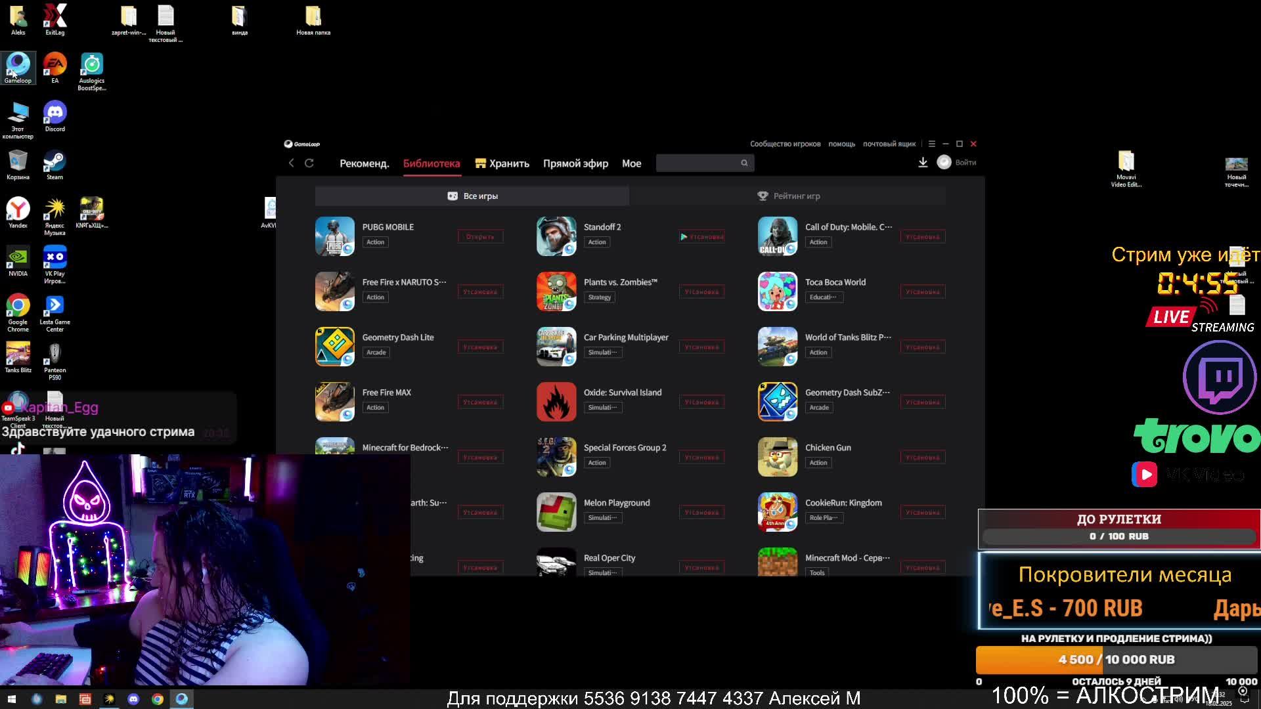Open the download manager arrow icon

[x=923, y=162]
